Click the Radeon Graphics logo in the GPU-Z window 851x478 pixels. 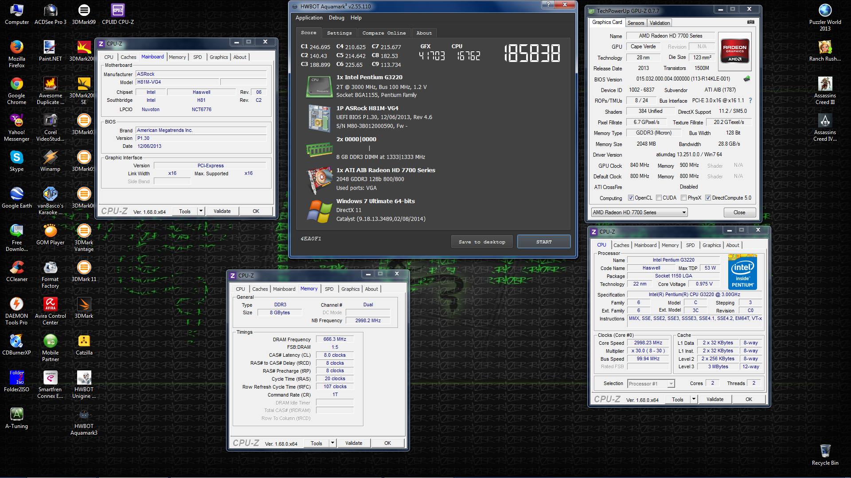coord(734,52)
